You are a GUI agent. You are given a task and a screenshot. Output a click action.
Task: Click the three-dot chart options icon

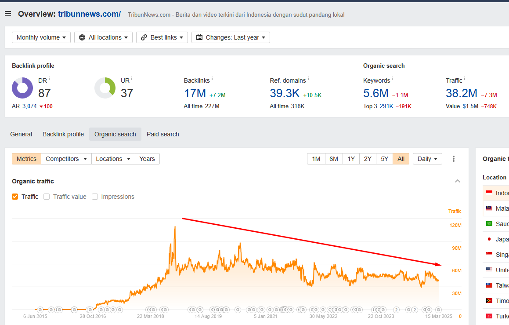454,159
